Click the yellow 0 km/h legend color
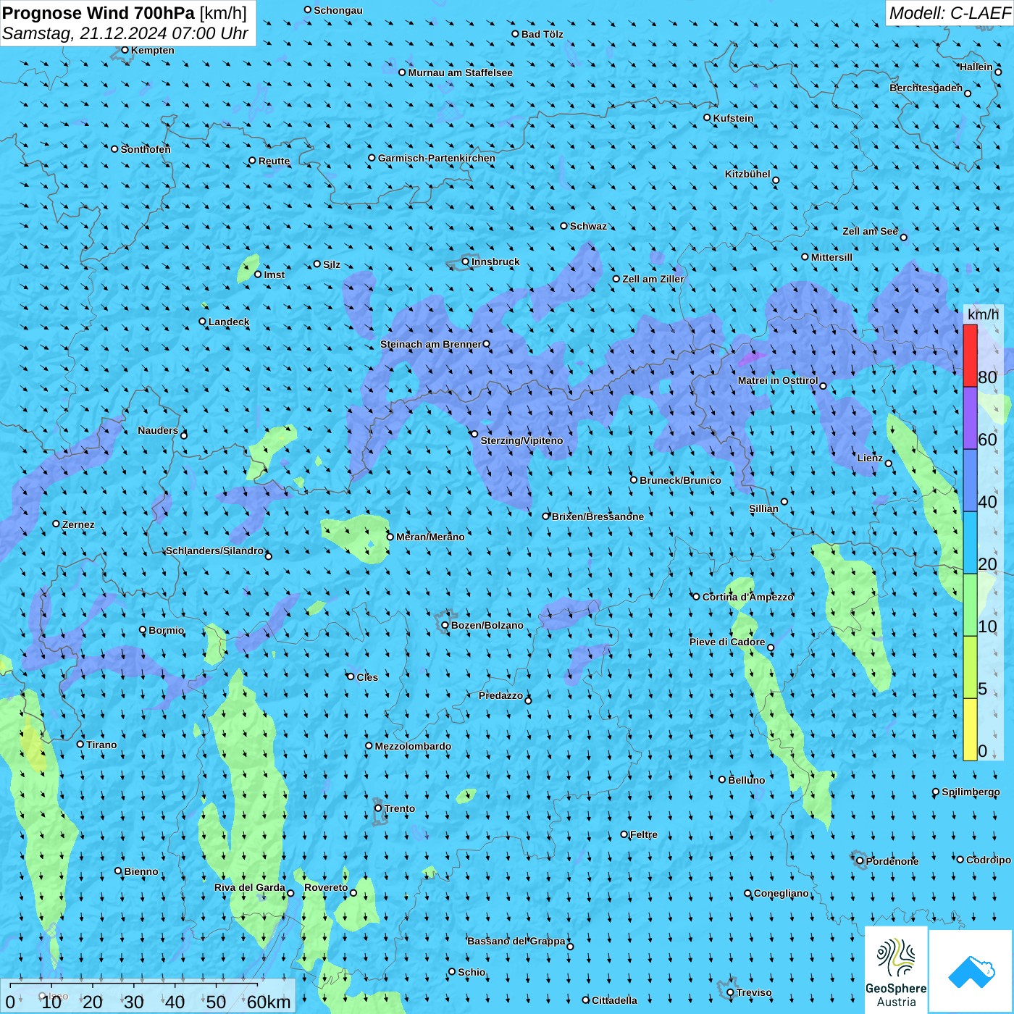The width and height of the screenshot is (1014, 1014). pyautogui.click(x=970, y=729)
